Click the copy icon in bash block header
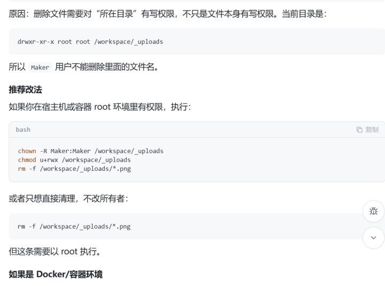 coord(359,130)
